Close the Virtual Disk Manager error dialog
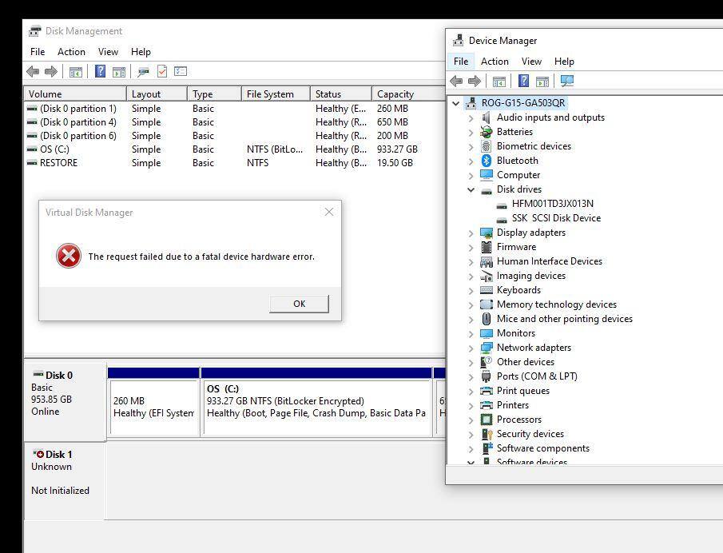Viewport: 723px width, 553px height. (329, 212)
